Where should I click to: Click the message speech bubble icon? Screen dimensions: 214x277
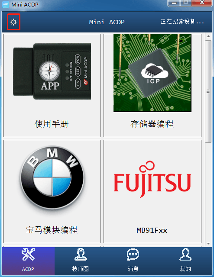[x=133, y=254]
